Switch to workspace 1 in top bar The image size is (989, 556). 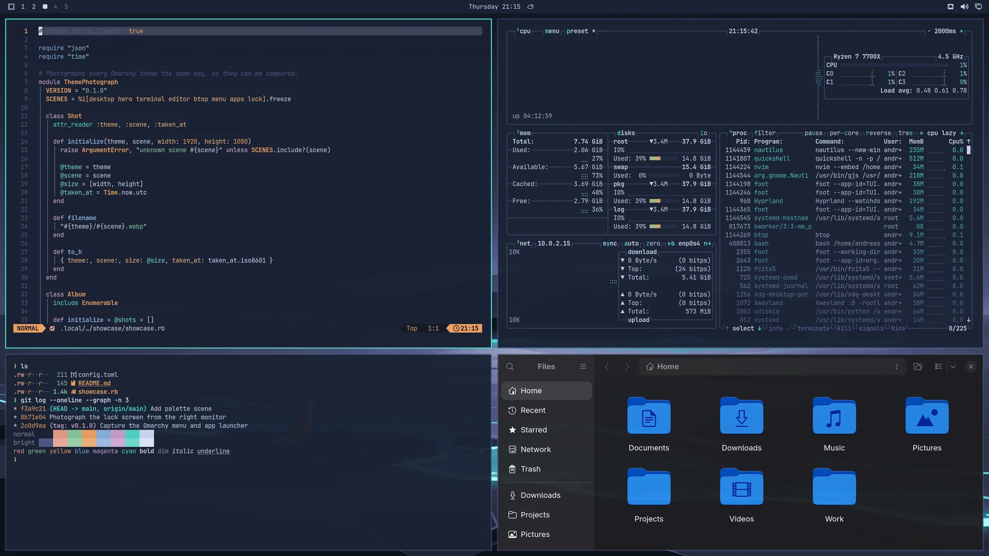pyautogui.click(x=23, y=7)
